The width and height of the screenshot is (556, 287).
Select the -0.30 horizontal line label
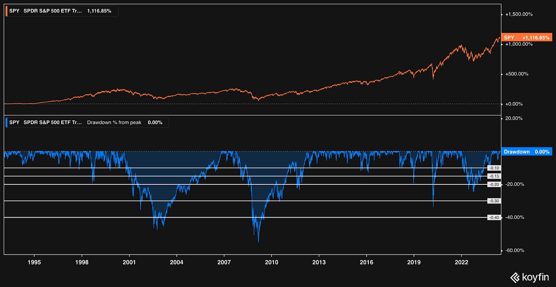coord(495,201)
